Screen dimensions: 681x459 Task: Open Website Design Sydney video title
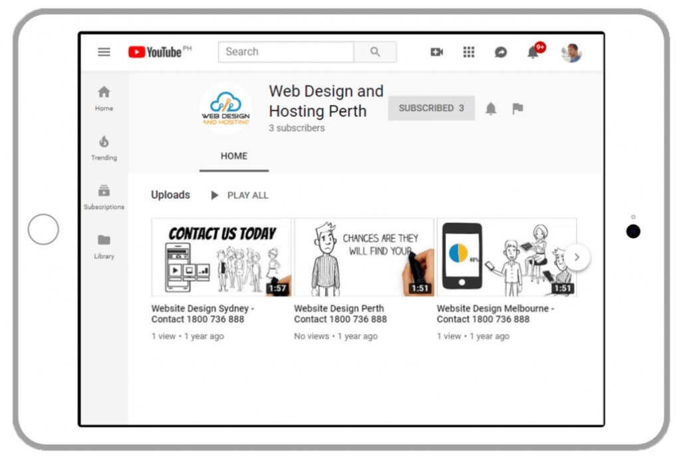202,313
